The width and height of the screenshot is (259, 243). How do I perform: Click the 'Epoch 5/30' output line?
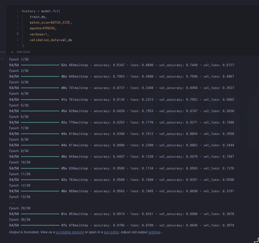19,105
